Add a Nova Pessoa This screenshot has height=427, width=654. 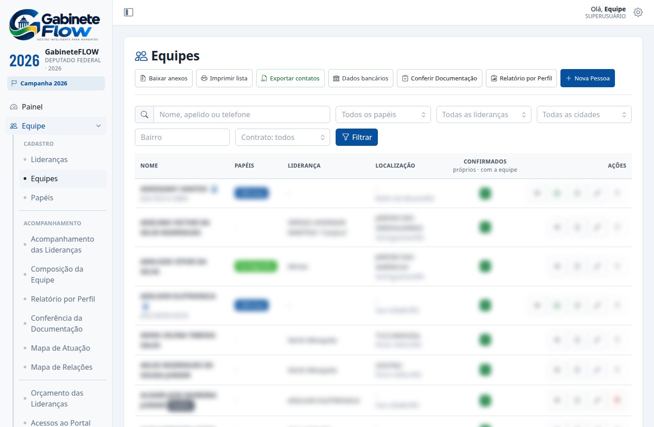coord(588,78)
